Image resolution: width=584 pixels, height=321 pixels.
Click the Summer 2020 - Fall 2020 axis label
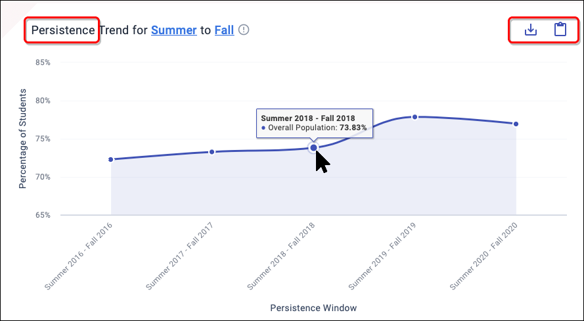pos(485,256)
